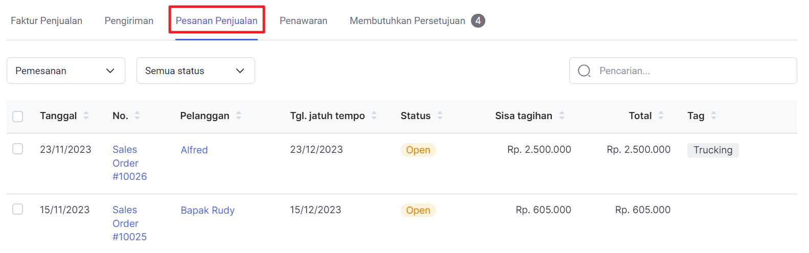Sort by Tgl. jatuh tempo icon

click(x=374, y=116)
